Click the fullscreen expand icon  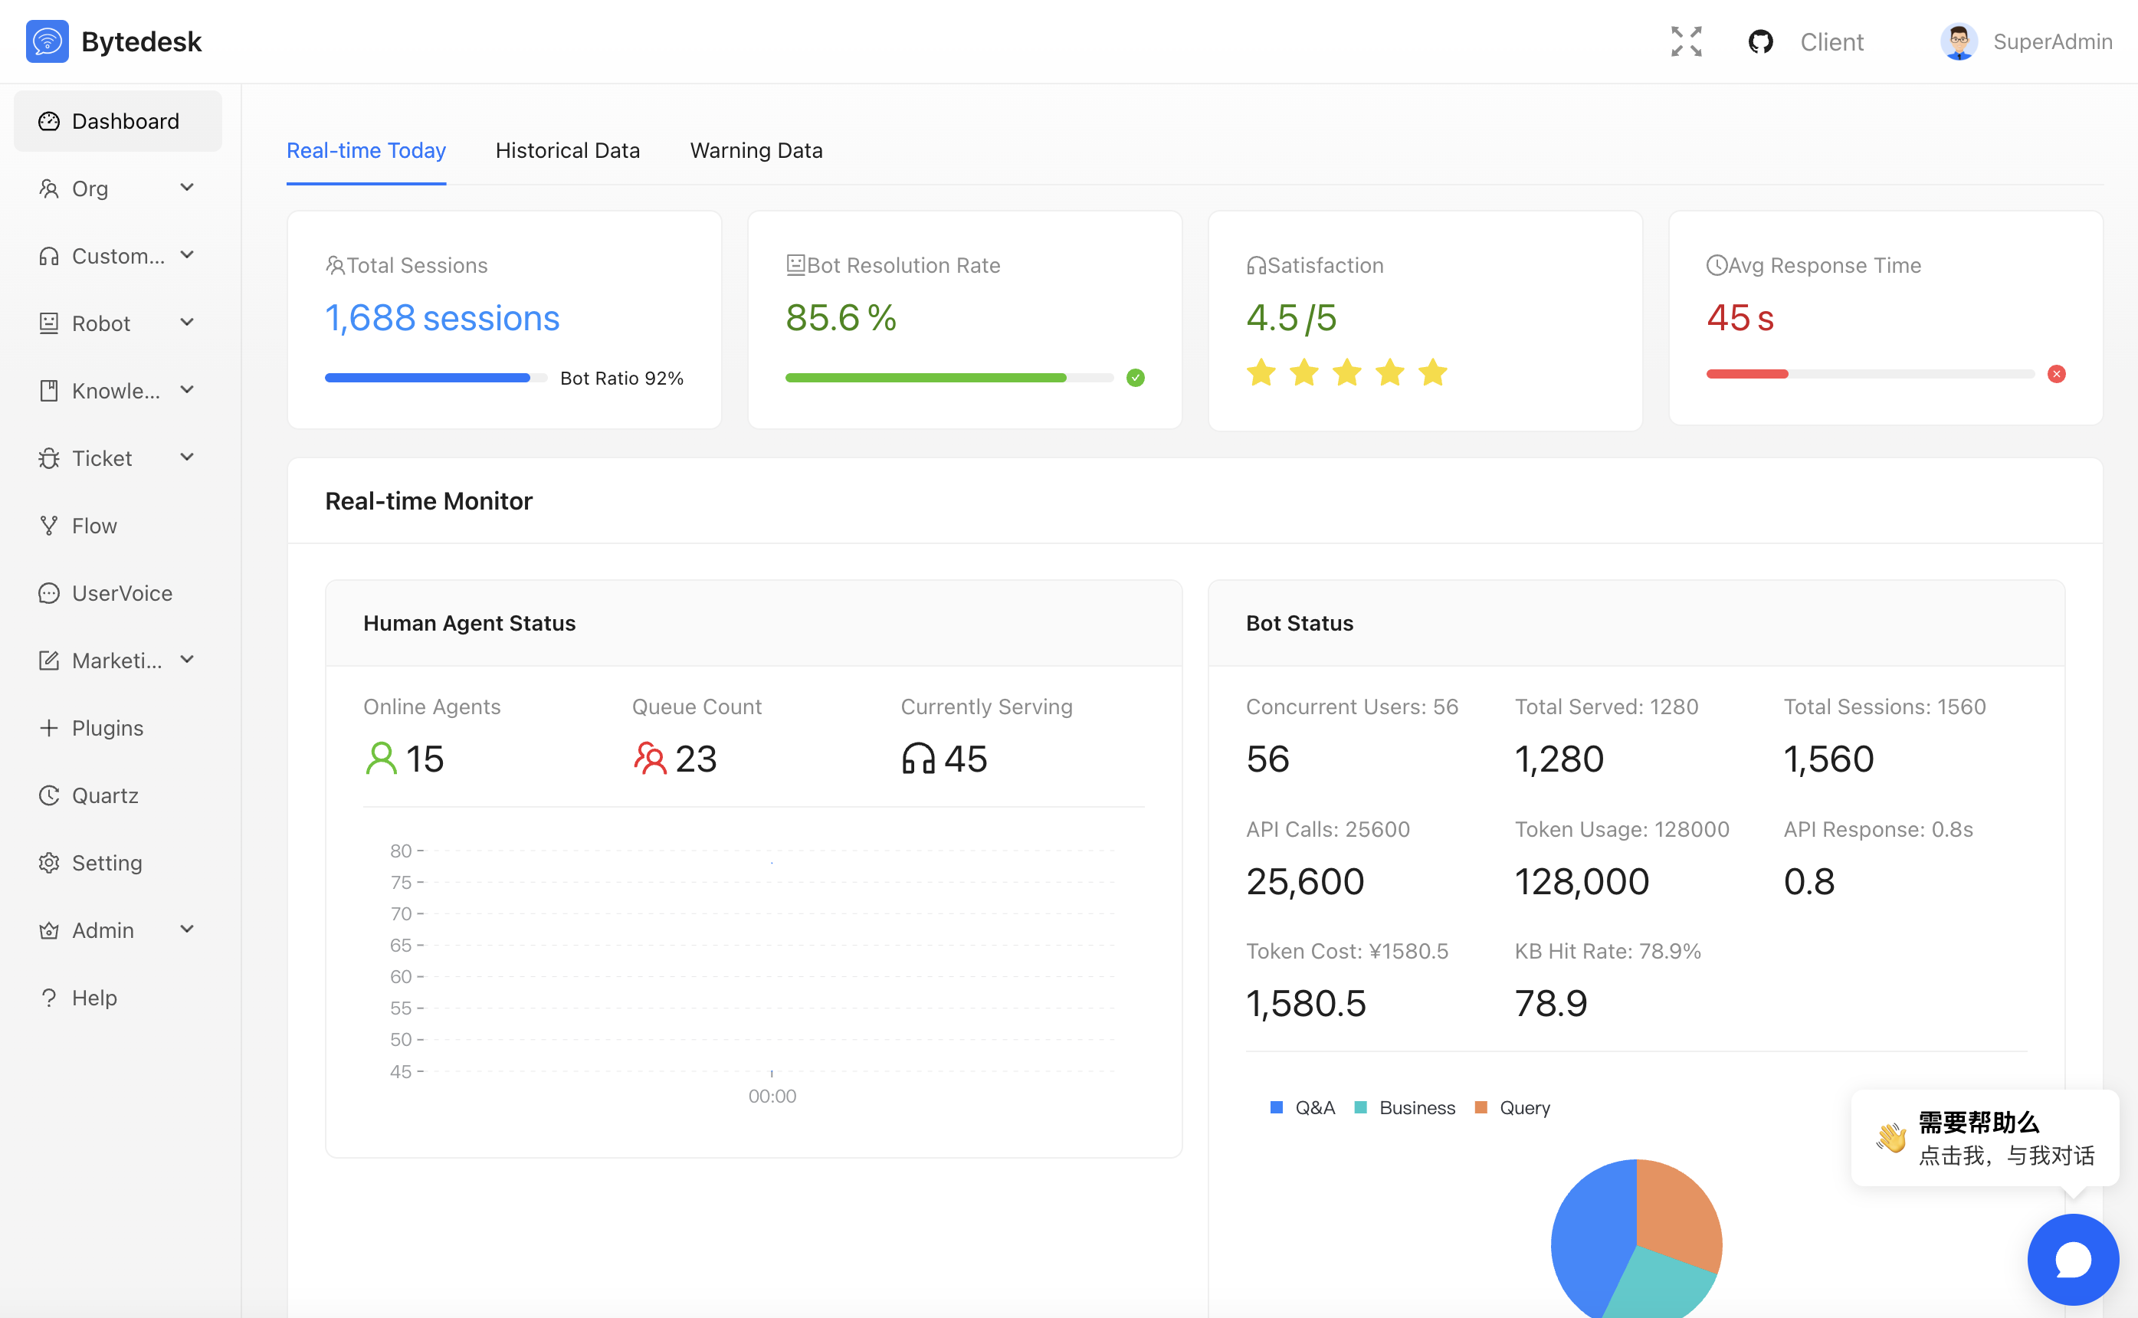[1686, 42]
